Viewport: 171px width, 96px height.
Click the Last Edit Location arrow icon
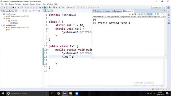click(88, 7)
